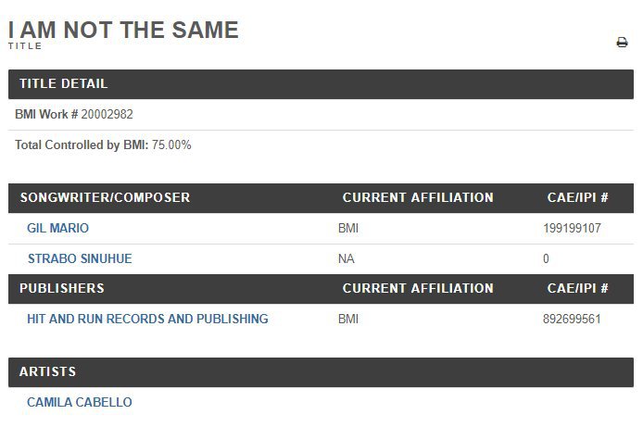Open artist CAMILA CABELLO link

click(80, 402)
